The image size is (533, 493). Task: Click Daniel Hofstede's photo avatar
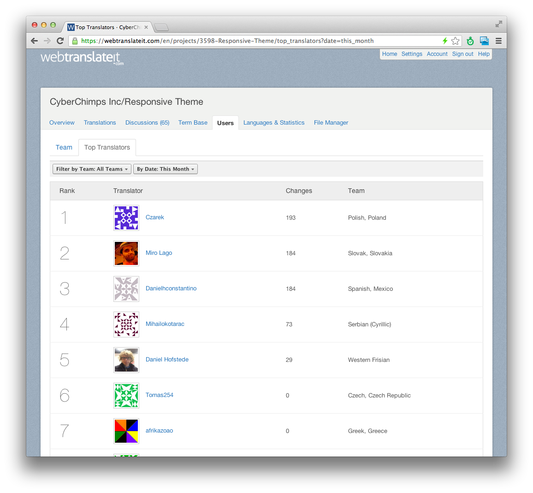(126, 360)
